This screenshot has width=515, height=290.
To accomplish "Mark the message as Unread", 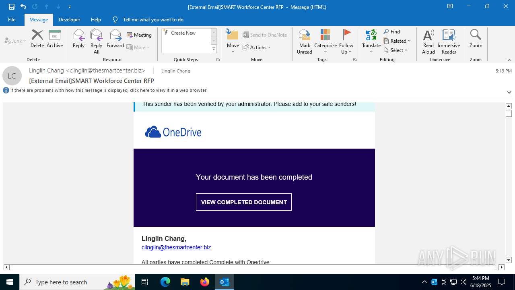I will pos(305,41).
